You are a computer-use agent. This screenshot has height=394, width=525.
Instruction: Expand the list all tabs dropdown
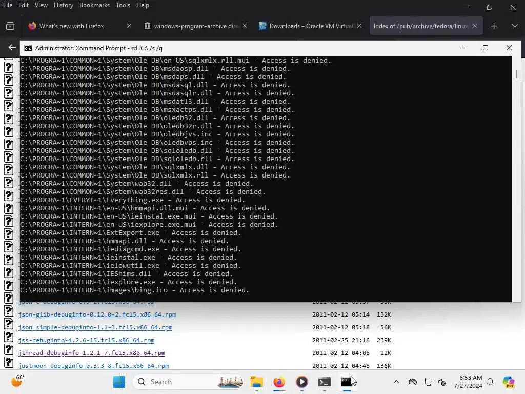click(515, 26)
